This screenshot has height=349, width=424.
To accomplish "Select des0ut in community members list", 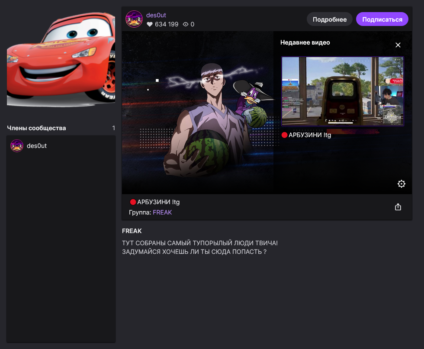I will (61, 146).
